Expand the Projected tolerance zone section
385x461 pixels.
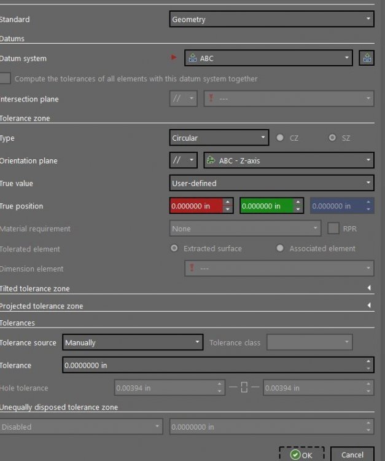[x=369, y=305]
